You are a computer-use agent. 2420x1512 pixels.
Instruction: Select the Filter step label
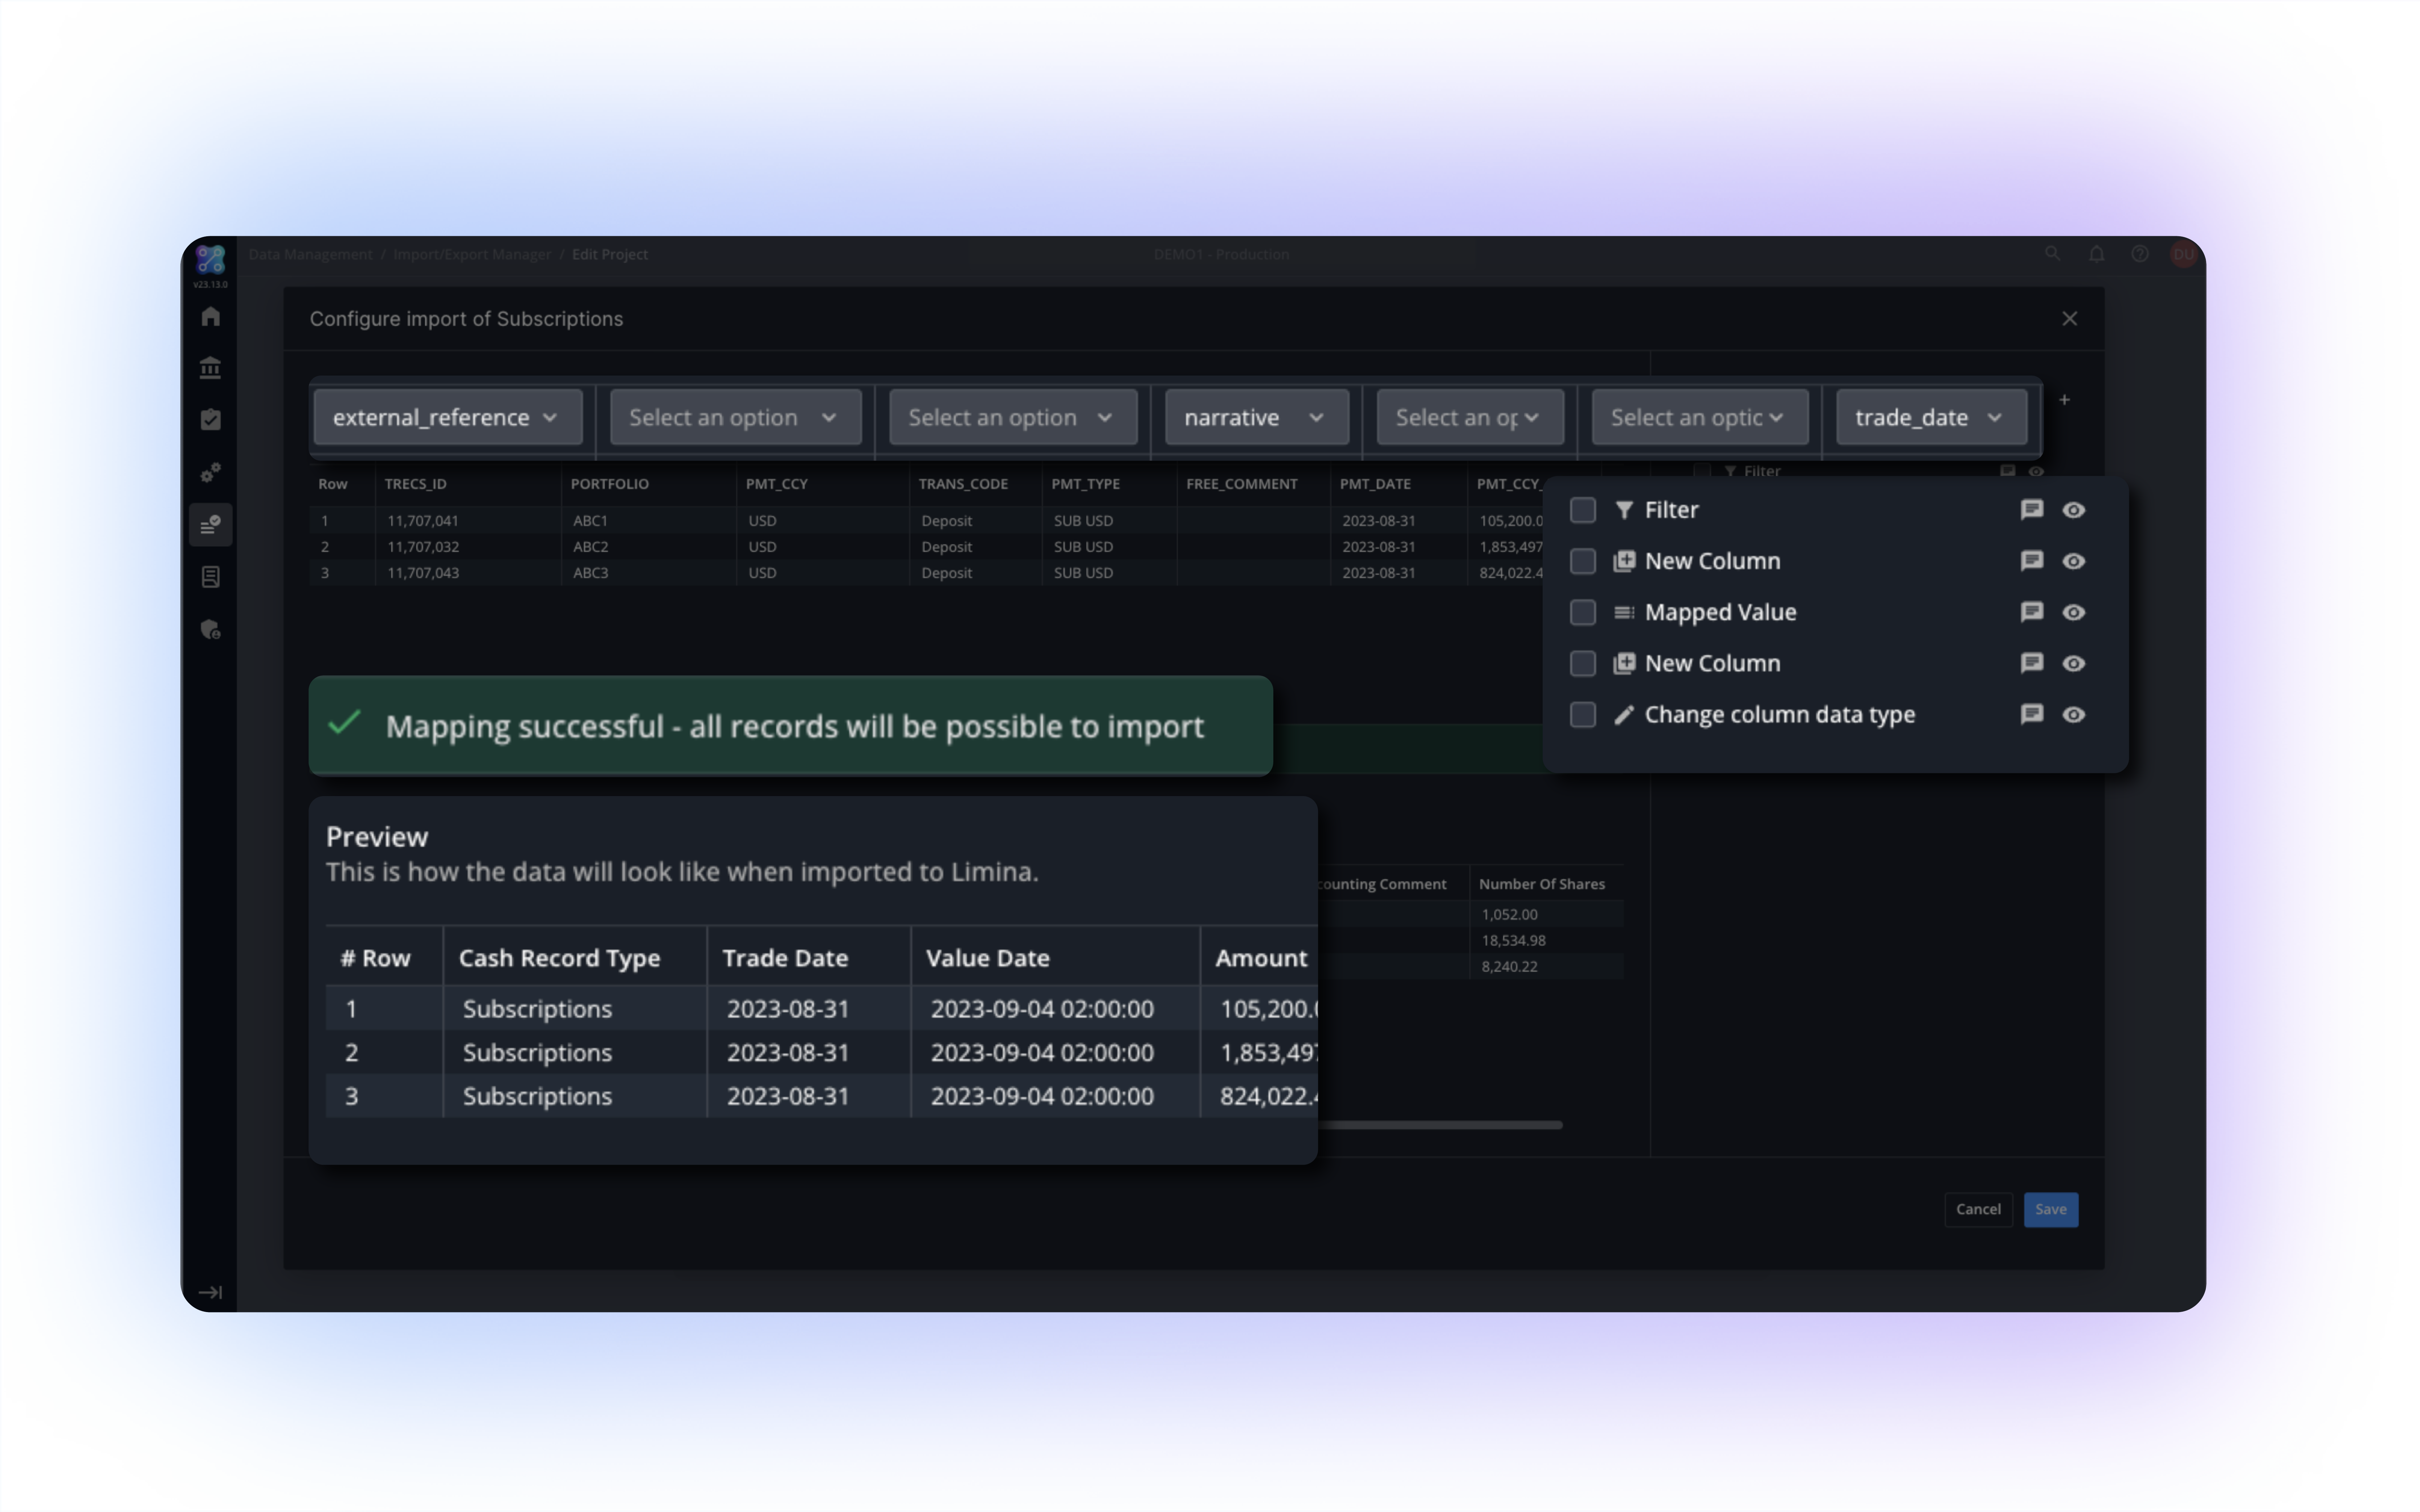pos(1671,510)
